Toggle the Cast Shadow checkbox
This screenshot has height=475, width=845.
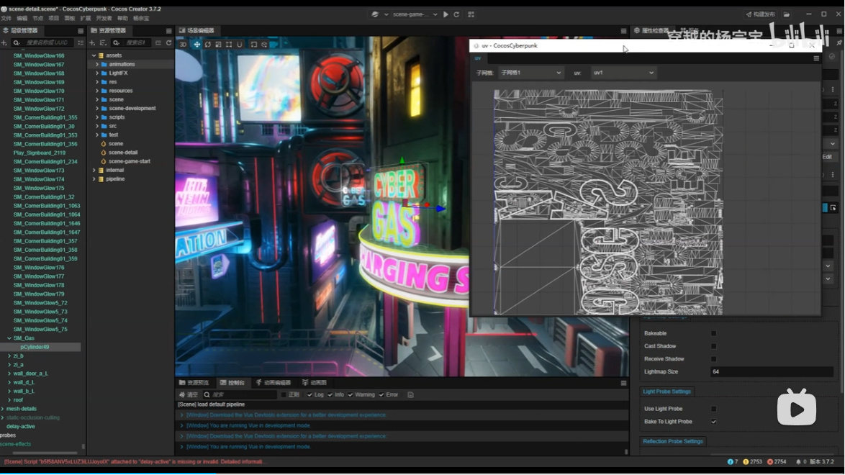click(x=713, y=346)
